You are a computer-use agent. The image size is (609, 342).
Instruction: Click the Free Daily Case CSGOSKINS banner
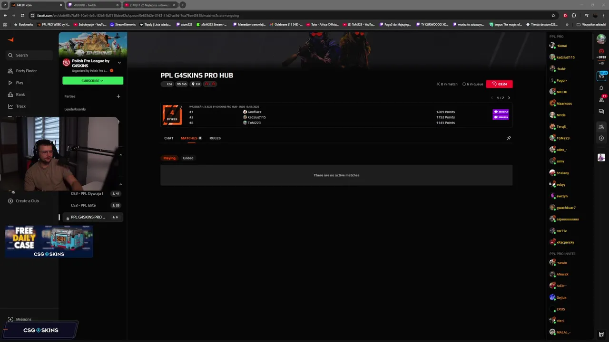[x=49, y=242]
